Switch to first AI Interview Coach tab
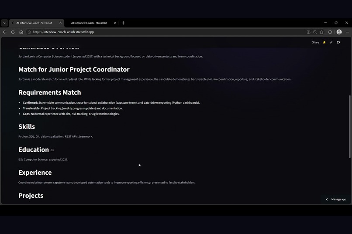 [34, 23]
